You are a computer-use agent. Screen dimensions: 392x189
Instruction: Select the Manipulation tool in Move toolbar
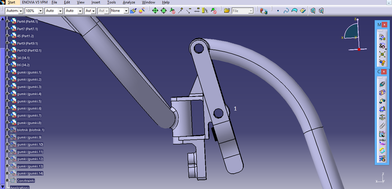point(382,37)
